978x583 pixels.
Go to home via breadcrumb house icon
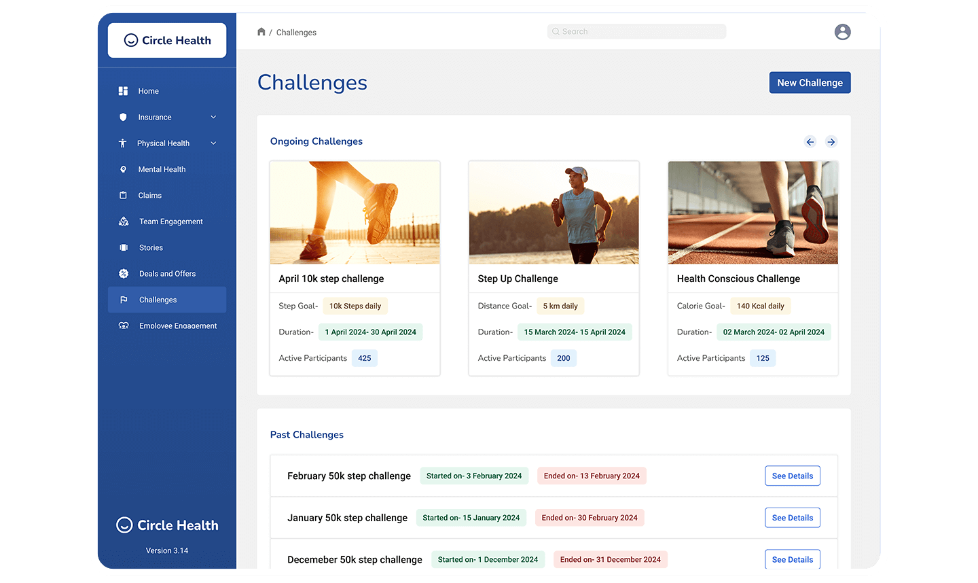pos(261,32)
